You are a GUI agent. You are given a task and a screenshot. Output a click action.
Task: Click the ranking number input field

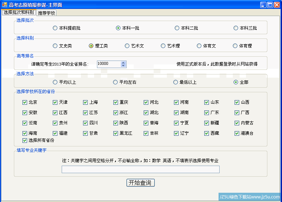(109, 64)
